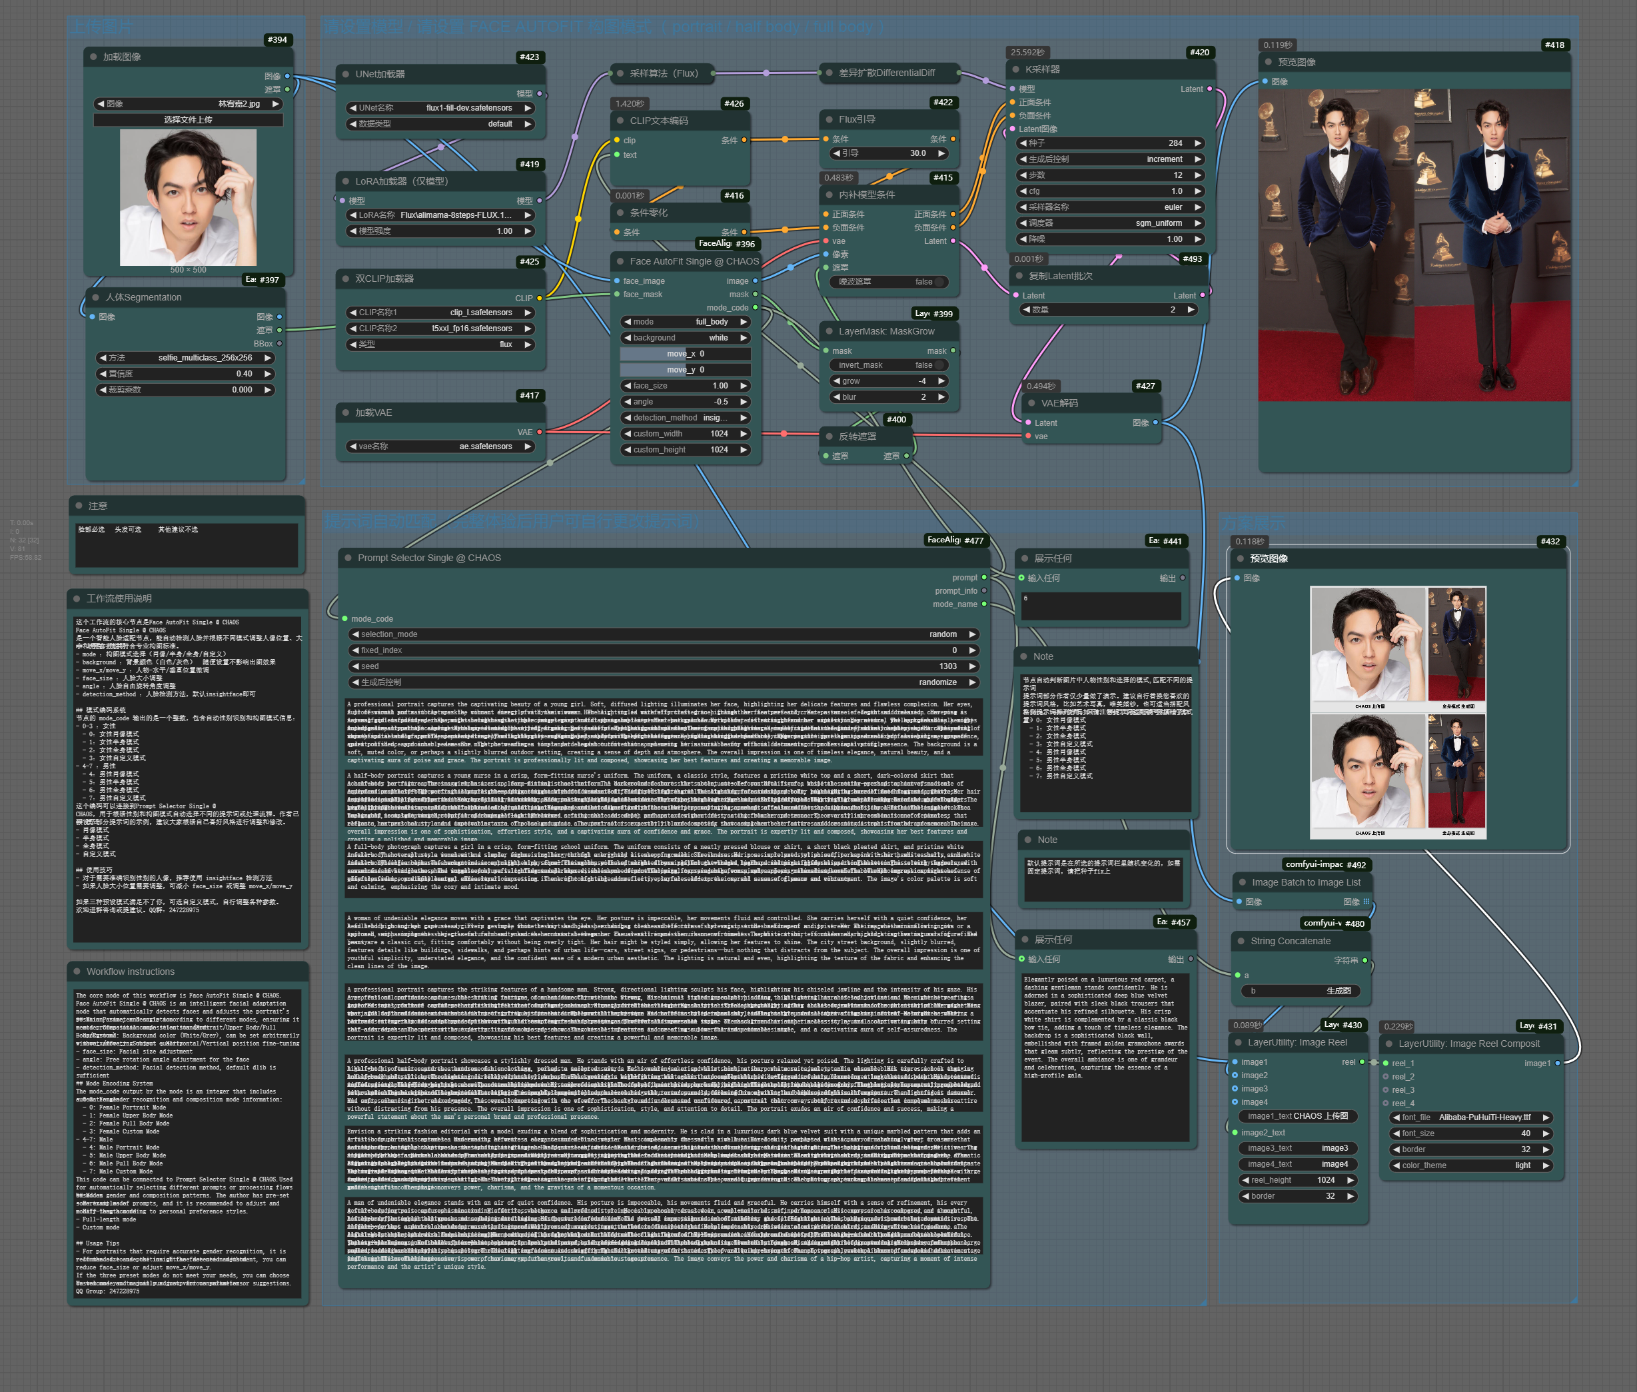The image size is (1637, 1392).
Task: Collapse the String Concatenate node via its dot
Action: tap(1241, 941)
